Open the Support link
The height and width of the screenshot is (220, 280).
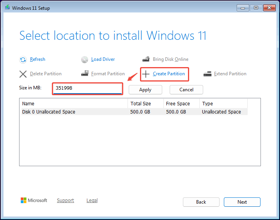tap(66, 200)
